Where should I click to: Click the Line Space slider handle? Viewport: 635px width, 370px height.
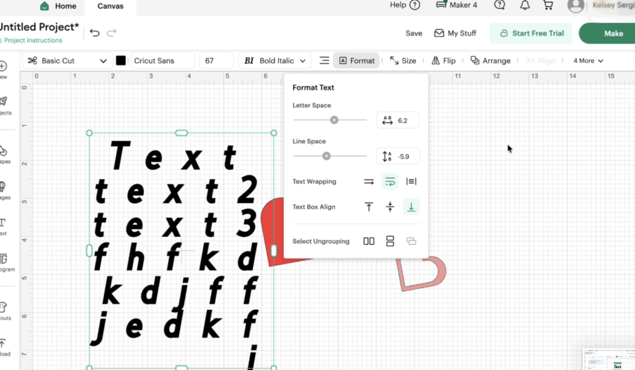pyautogui.click(x=326, y=156)
